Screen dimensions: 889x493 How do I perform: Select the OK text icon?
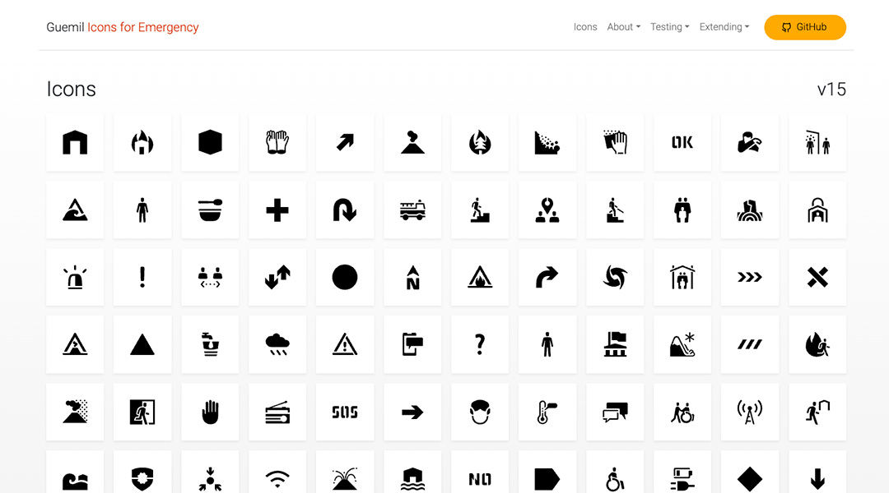coord(682,143)
